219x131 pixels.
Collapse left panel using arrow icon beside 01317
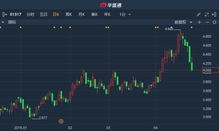point(5,14)
